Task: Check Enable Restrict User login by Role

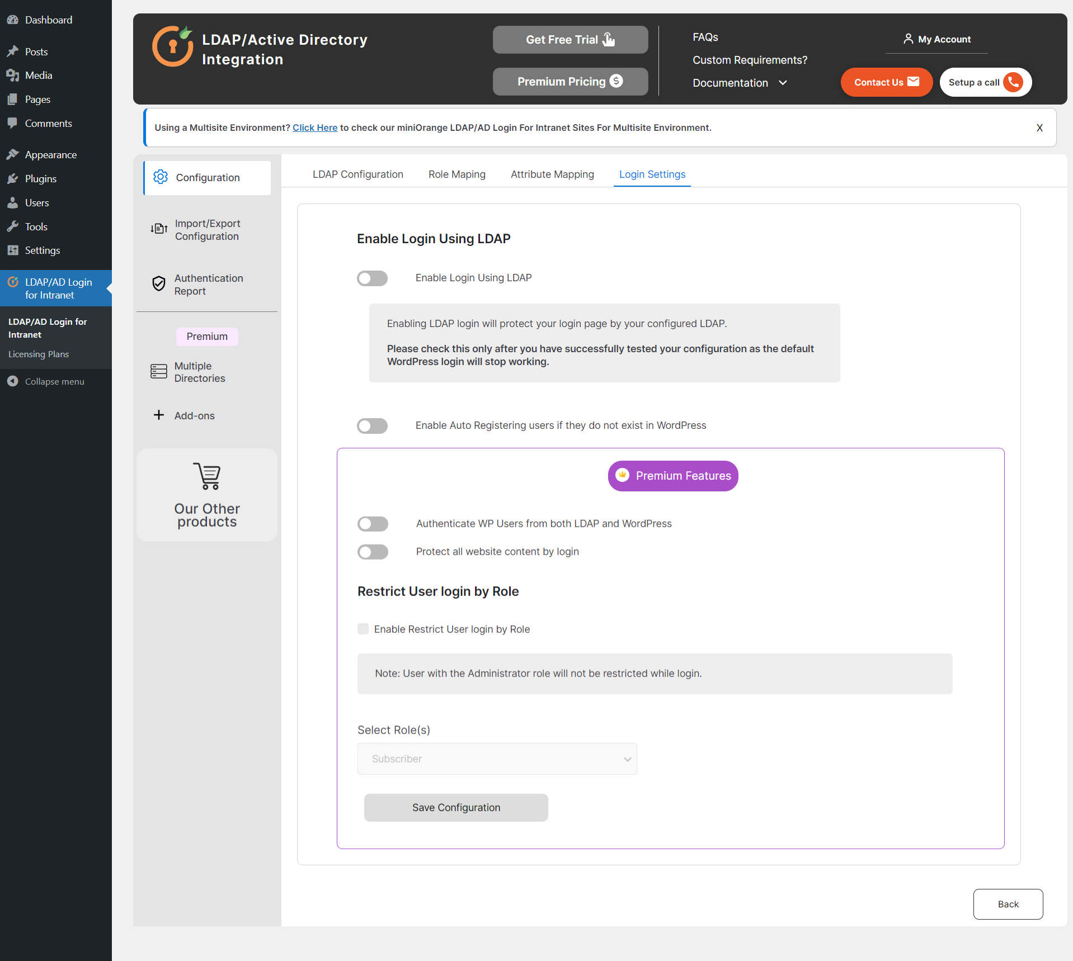Action: pos(363,629)
